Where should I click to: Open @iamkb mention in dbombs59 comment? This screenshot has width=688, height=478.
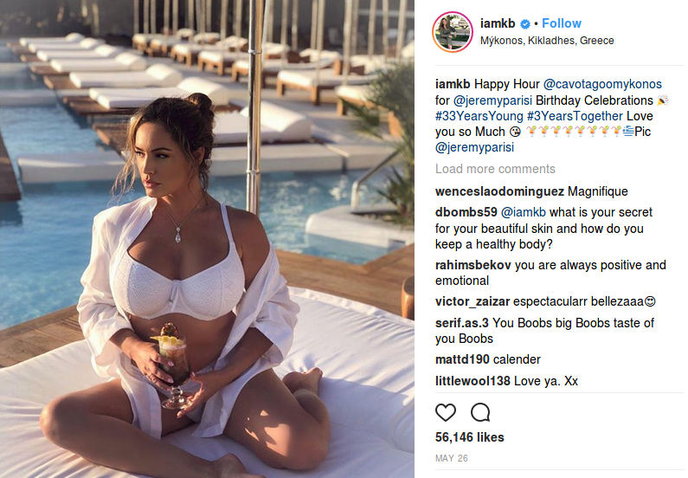click(x=523, y=212)
